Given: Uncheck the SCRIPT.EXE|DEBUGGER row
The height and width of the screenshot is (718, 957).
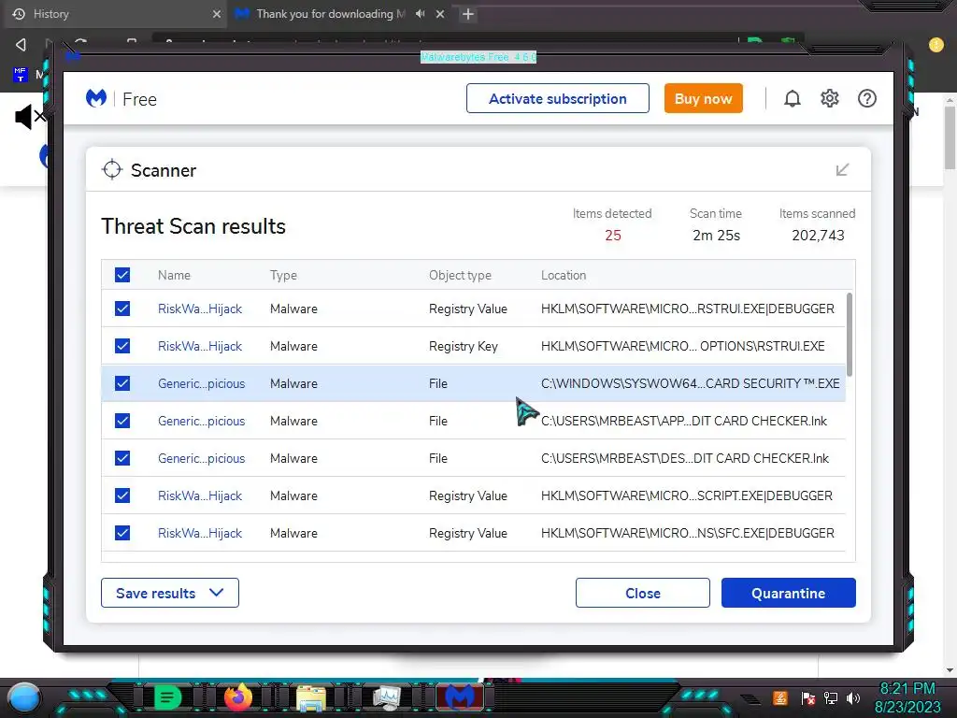Looking at the screenshot, I should tap(122, 495).
